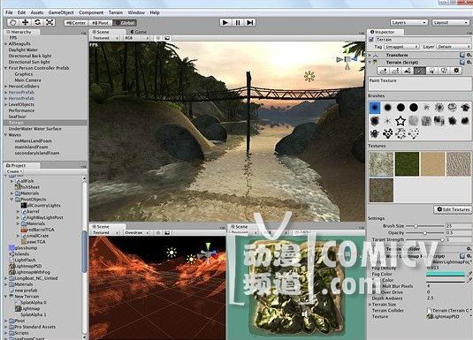Choose the Raise Terrain height tool
Viewport: 473px width, 340px height.
coord(384,71)
